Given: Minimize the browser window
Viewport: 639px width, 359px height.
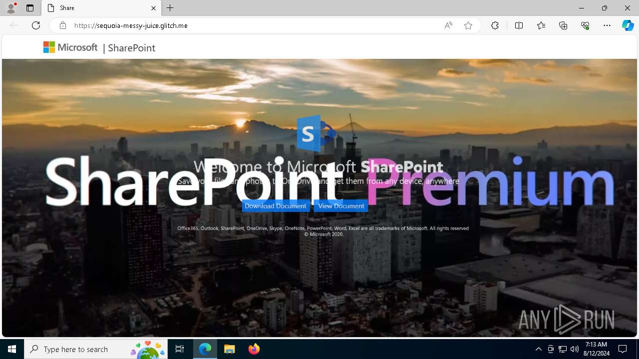Looking at the screenshot, I should pyautogui.click(x=582, y=8).
